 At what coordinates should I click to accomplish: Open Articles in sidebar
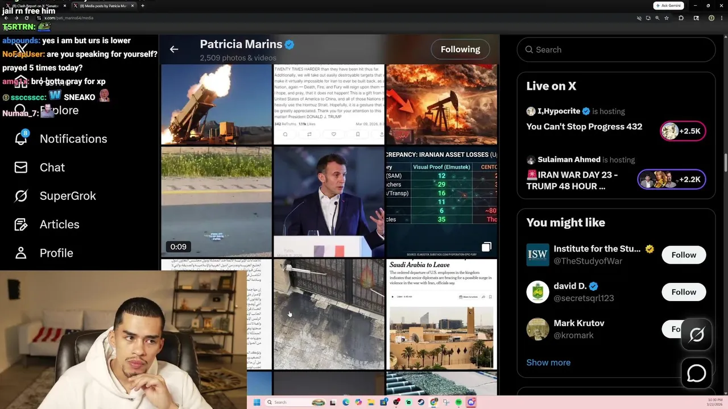pos(60,224)
